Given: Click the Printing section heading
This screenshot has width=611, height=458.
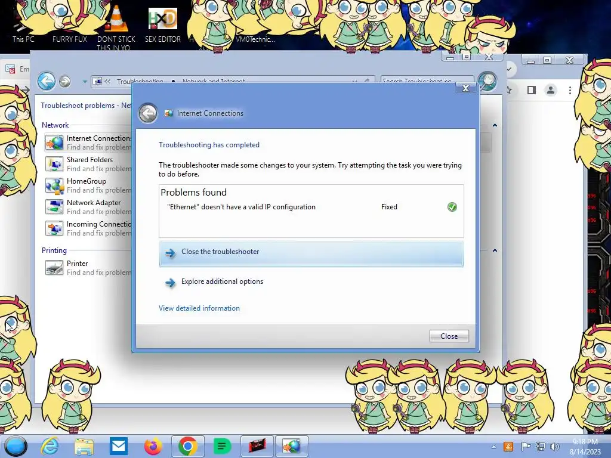Looking at the screenshot, I should point(54,250).
